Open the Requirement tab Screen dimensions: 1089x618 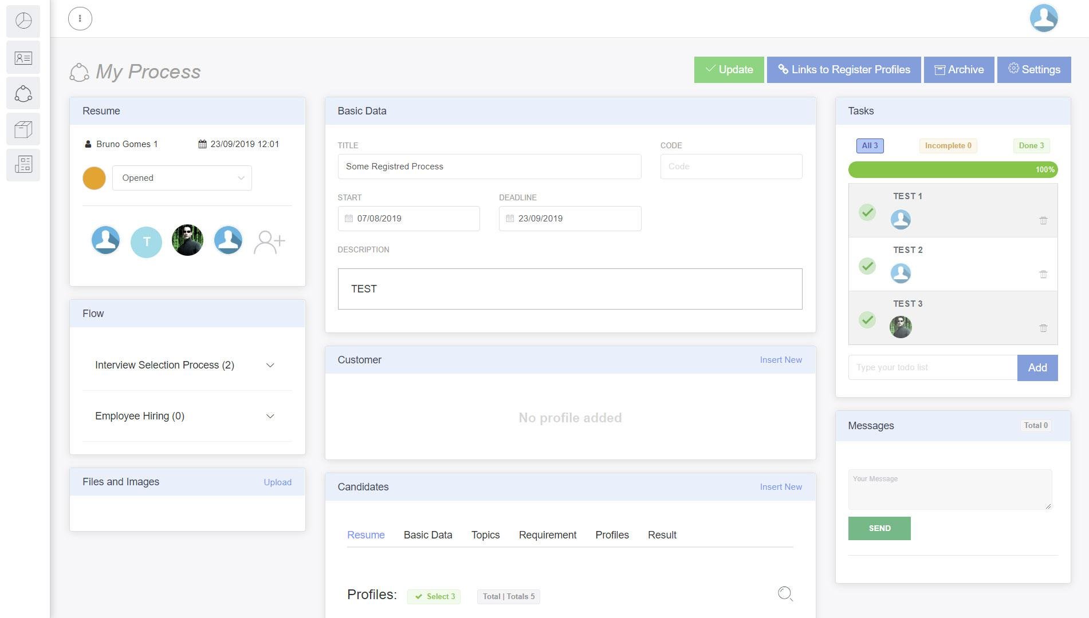(548, 535)
